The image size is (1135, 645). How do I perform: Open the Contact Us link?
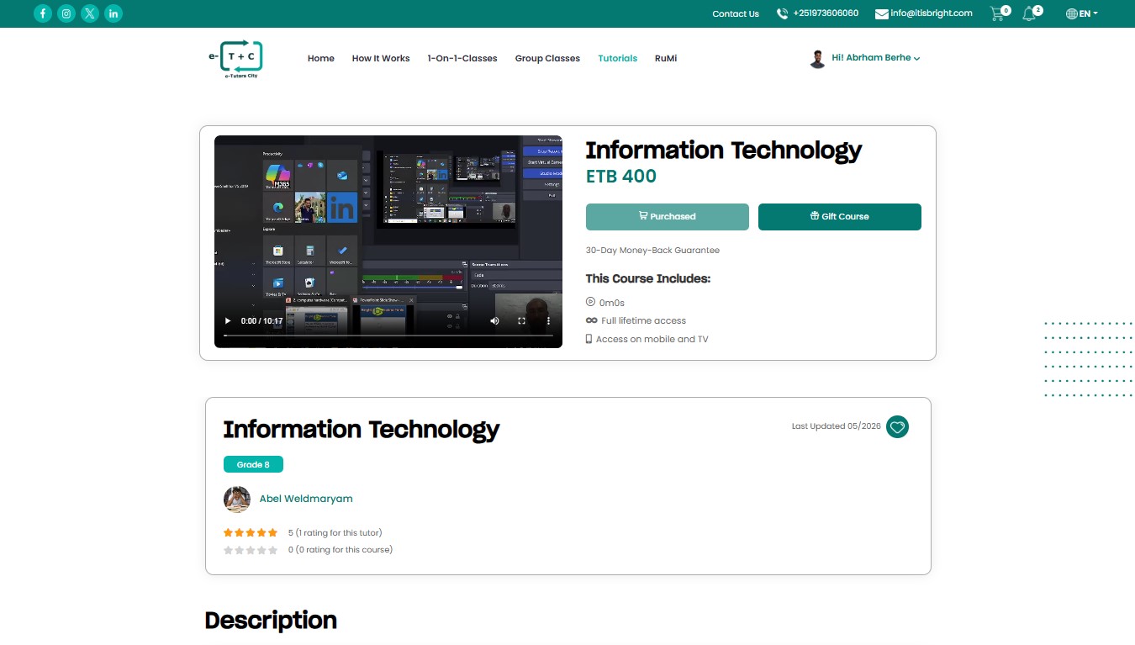pyautogui.click(x=736, y=13)
